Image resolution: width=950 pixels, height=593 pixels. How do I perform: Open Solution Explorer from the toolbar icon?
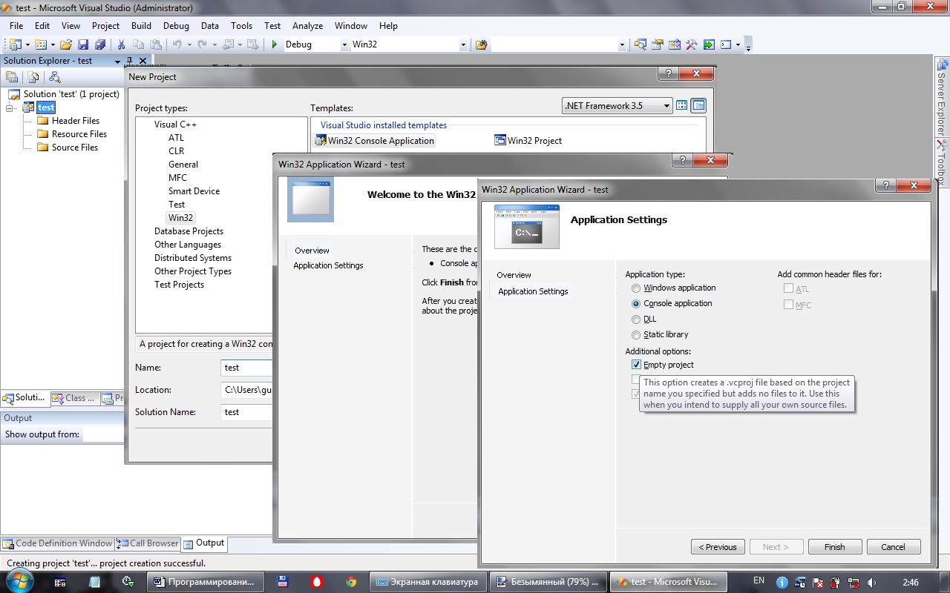640,44
